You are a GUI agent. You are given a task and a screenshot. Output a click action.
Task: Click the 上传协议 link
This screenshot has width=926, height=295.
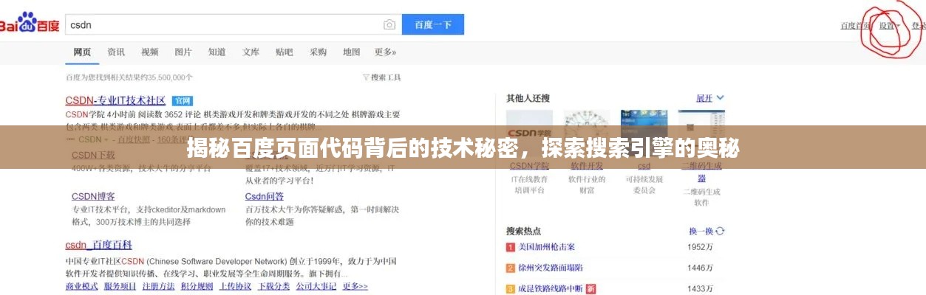click(235, 286)
